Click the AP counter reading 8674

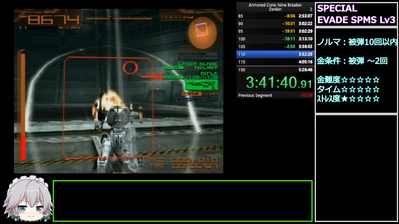(54, 19)
